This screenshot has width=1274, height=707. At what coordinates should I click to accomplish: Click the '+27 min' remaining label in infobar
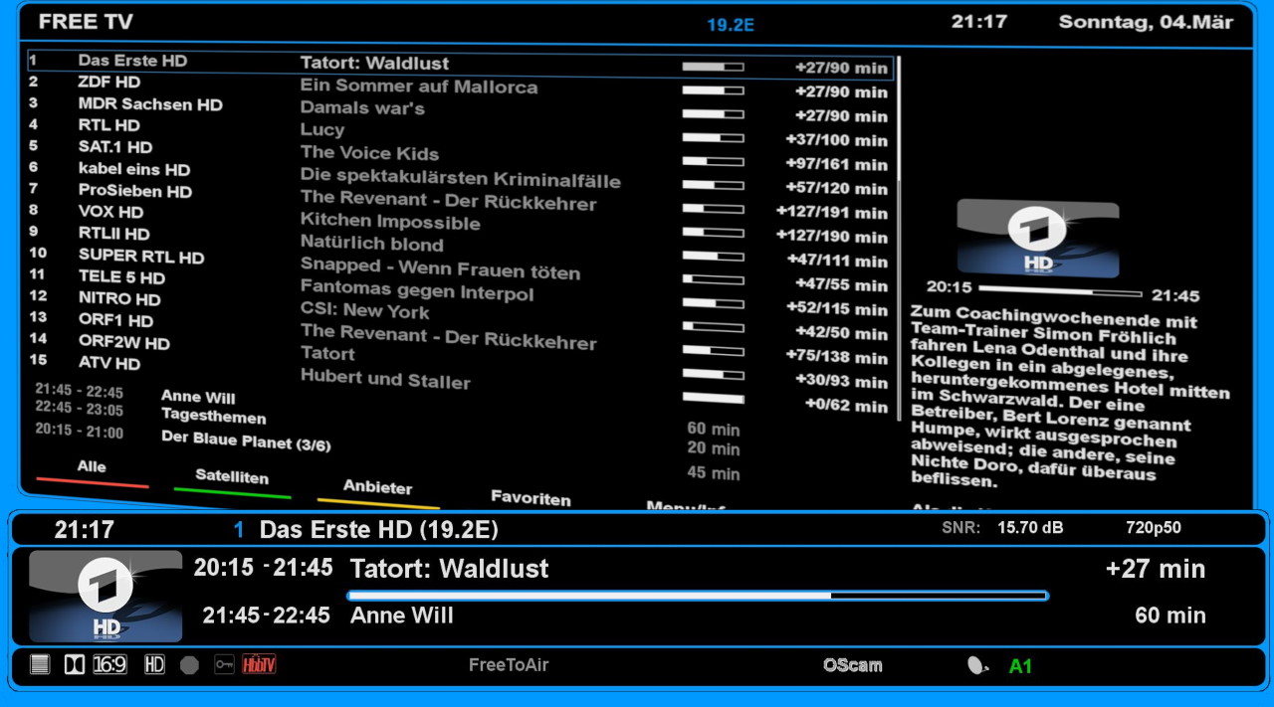(1156, 569)
